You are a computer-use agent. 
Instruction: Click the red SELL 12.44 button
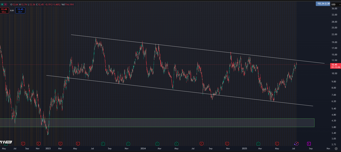4,10
